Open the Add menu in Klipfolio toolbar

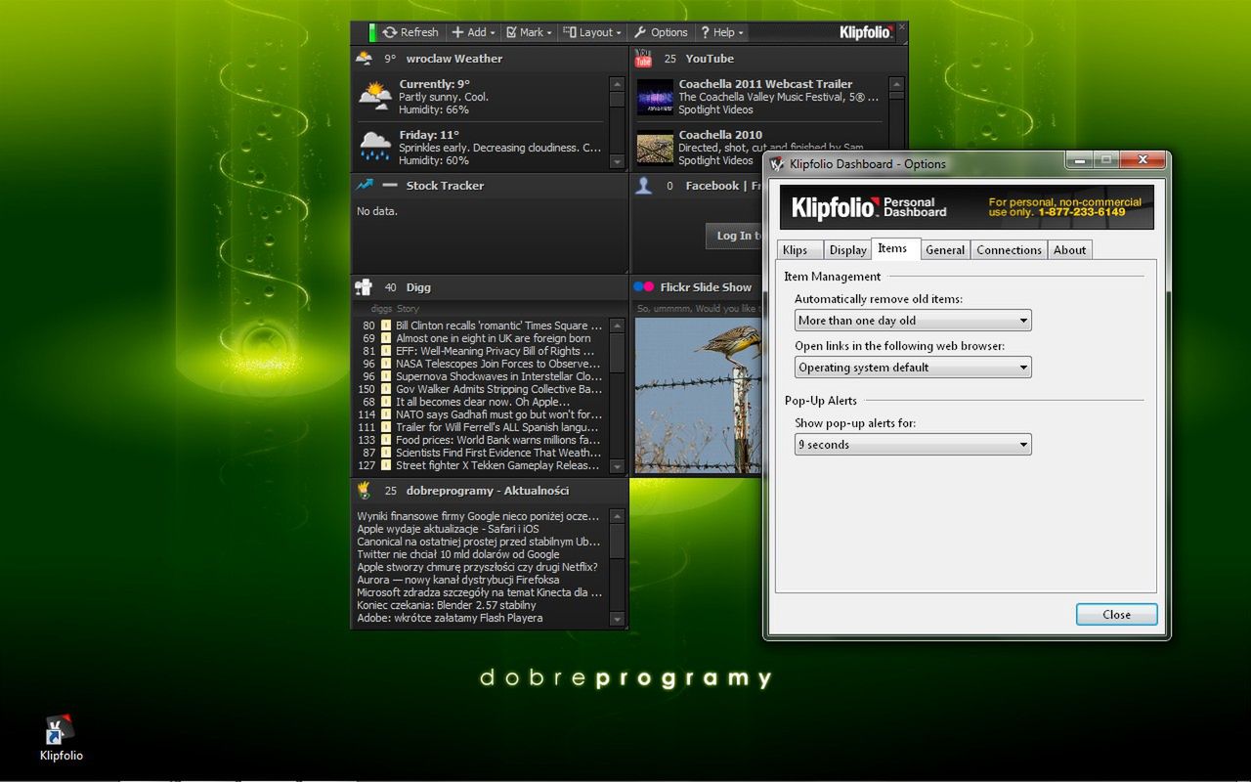click(x=473, y=32)
